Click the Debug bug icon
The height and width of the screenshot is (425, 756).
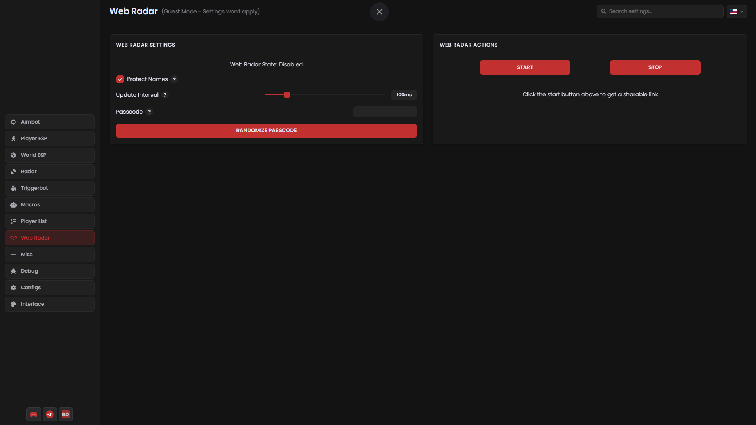pos(13,271)
